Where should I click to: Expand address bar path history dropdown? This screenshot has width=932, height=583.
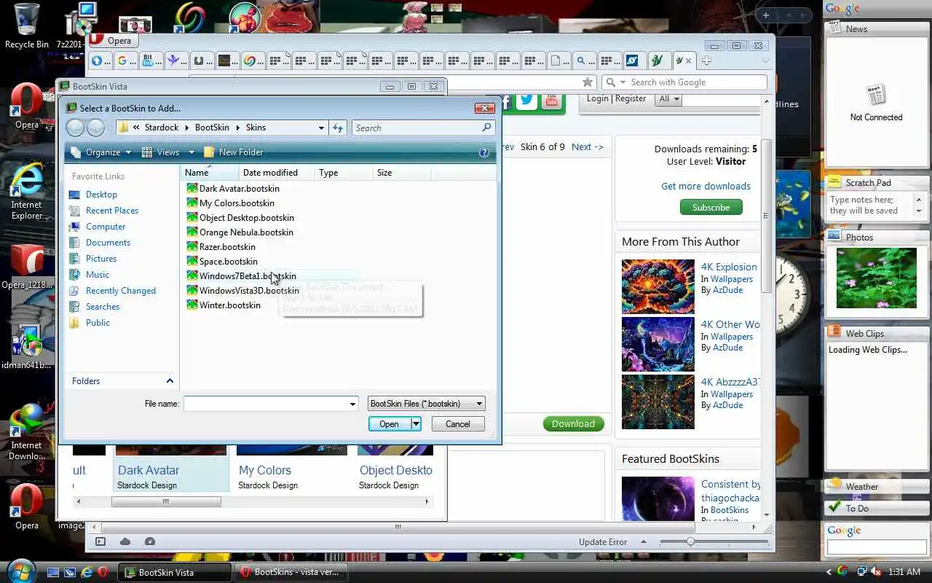pos(321,128)
